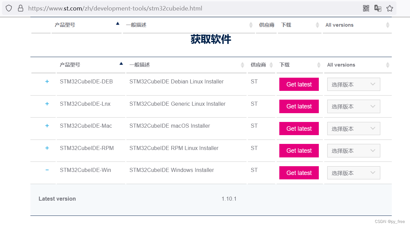Viewport: 410px width, 227px height.
Task: Open version dropdown for STM32CubeIDE-Mac
Action: click(x=354, y=129)
